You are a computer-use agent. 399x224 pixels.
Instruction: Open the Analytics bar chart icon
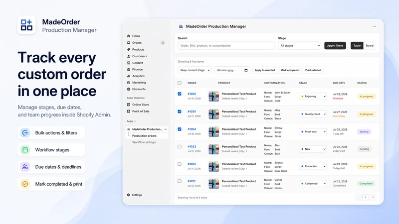[x=129, y=76]
